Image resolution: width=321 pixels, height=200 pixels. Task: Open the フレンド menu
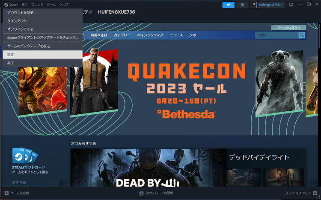[37, 5]
